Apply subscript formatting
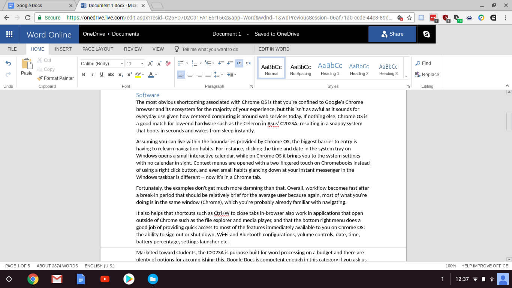 (121, 75)
